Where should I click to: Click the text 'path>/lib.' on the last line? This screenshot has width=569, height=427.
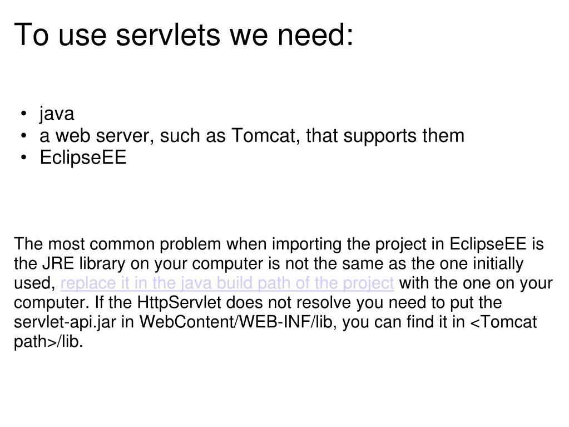click(x=48, y=342)
